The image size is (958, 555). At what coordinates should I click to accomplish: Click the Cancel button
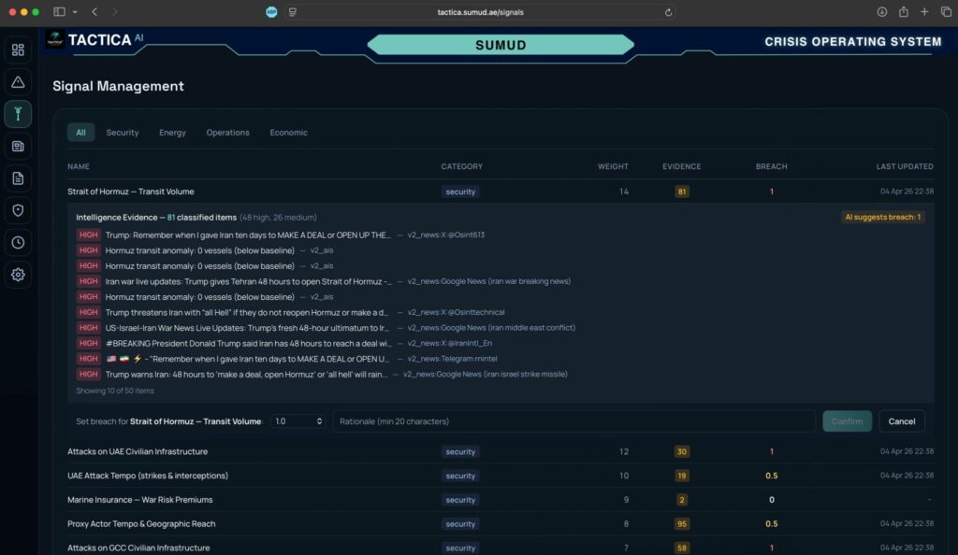point(901,421)
